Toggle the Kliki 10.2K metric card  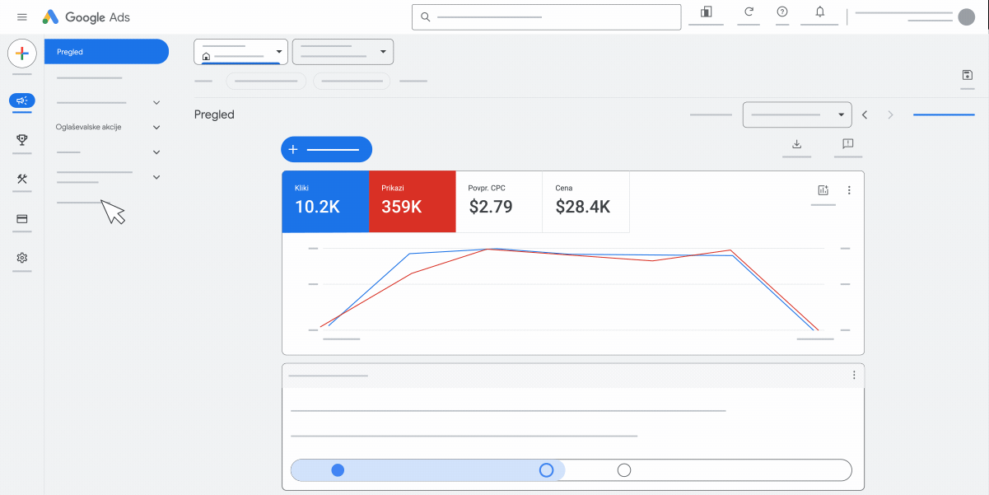(325, 202)
